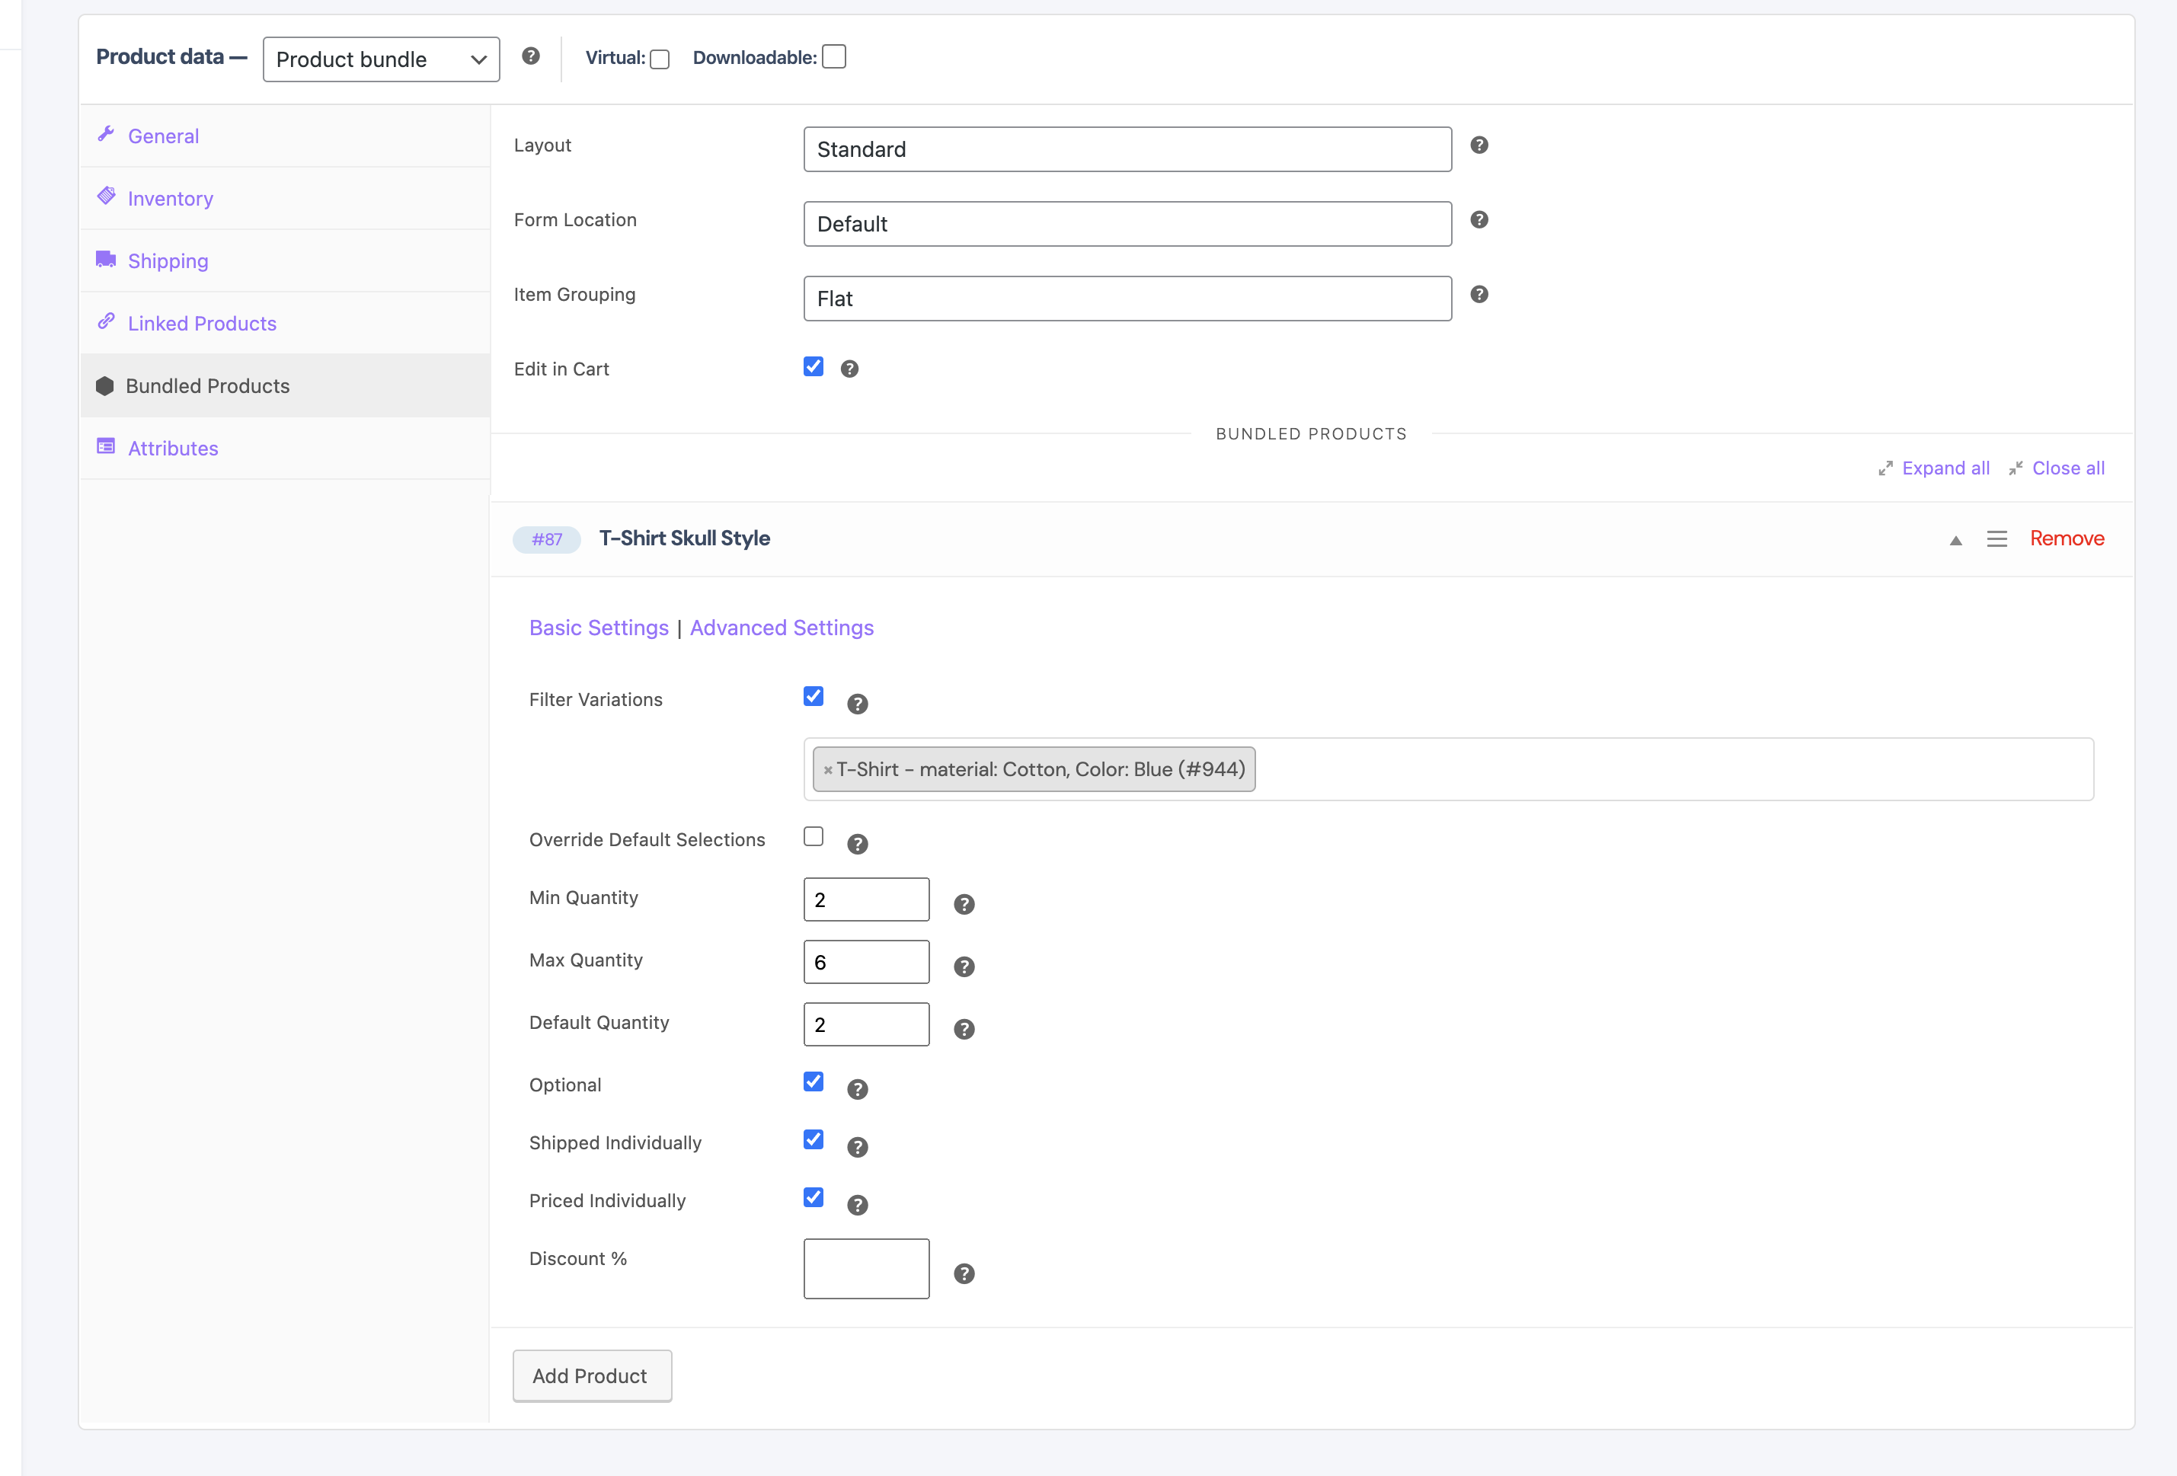
Task: Click the Min Quantity input field
Action: (x=867, y=899)
